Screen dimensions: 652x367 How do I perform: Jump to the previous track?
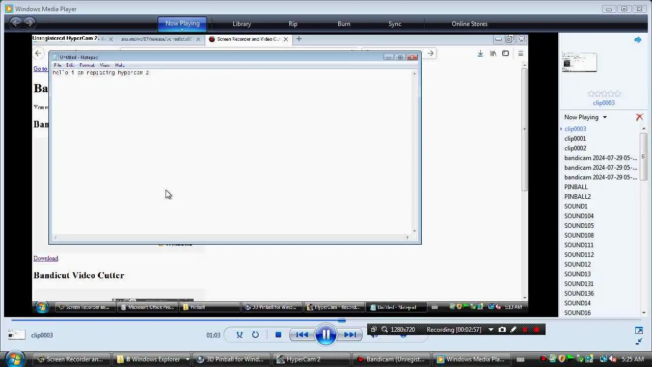pyautogui.click(x=302, y=335)
